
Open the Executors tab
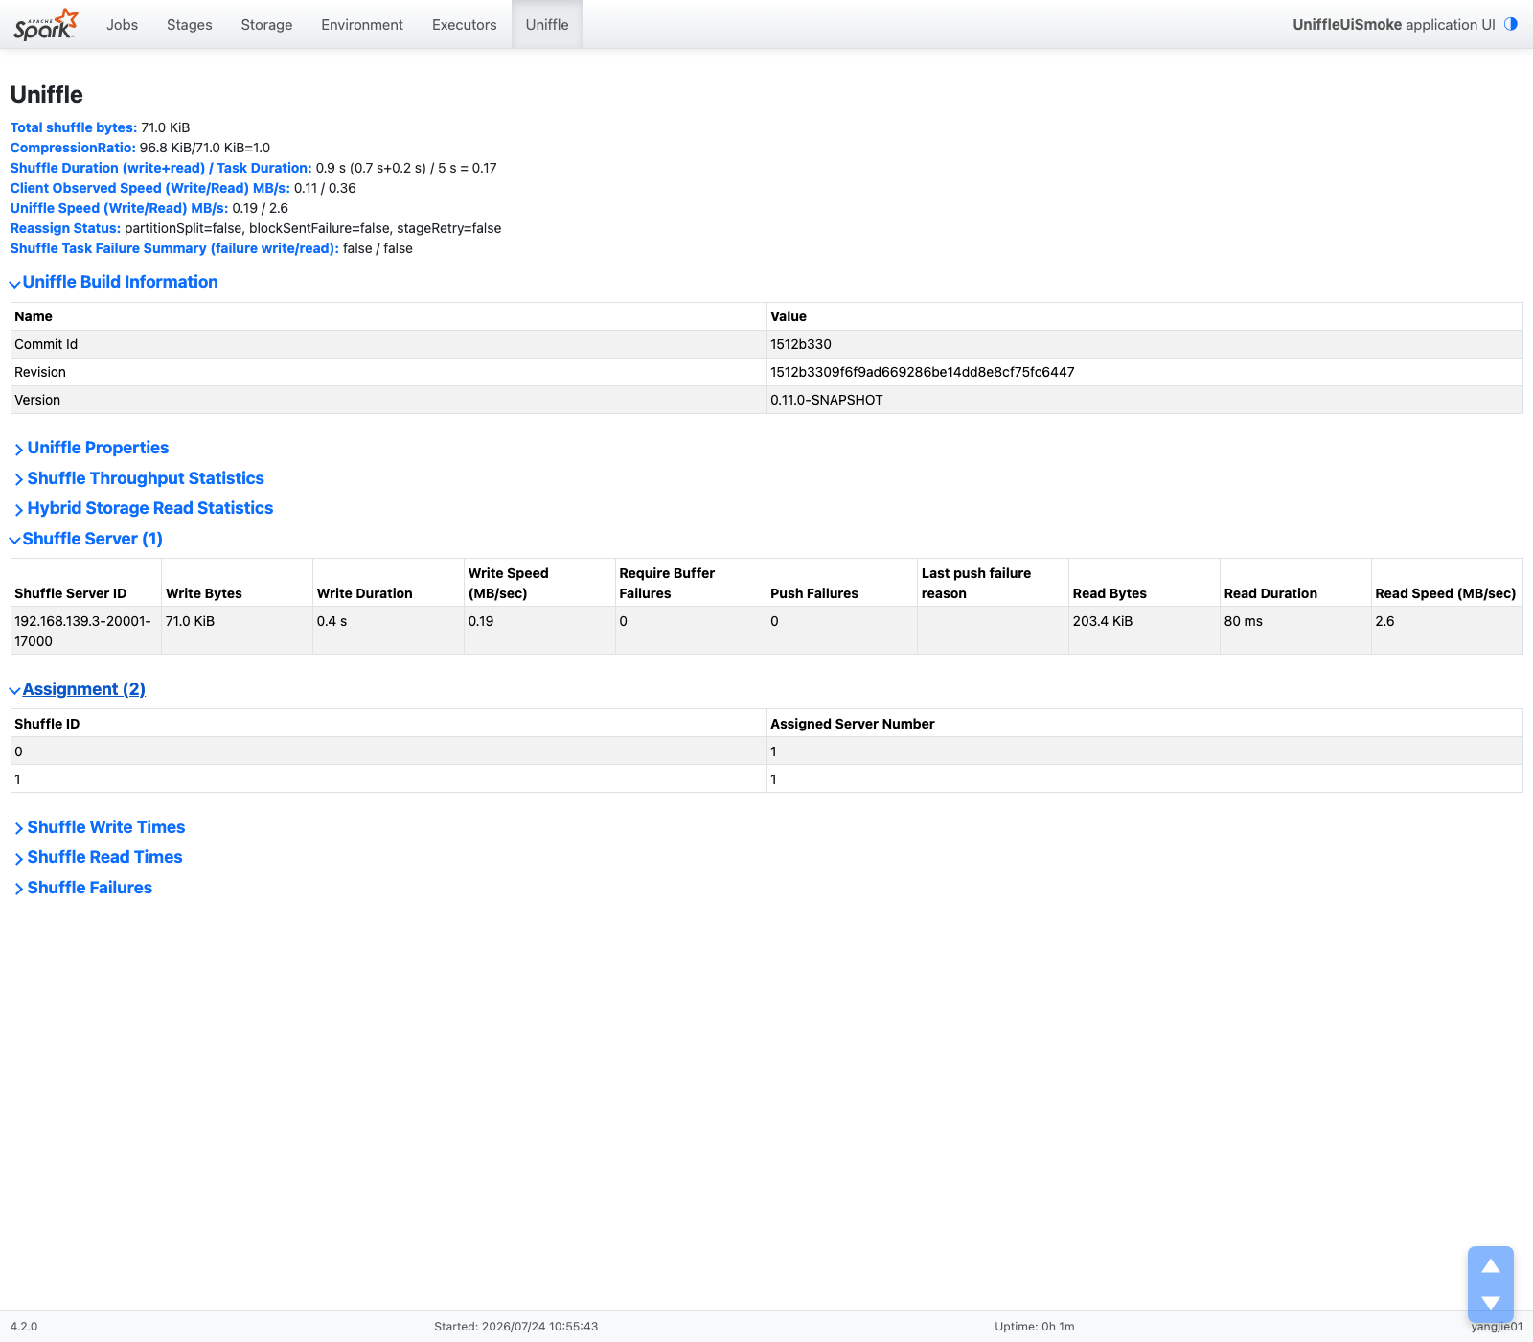coord(464,24)
